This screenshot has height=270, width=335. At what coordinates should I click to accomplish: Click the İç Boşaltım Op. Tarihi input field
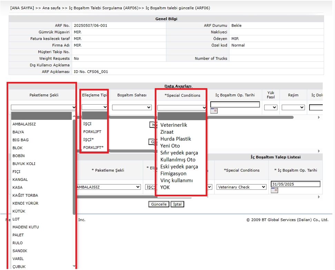235,104
